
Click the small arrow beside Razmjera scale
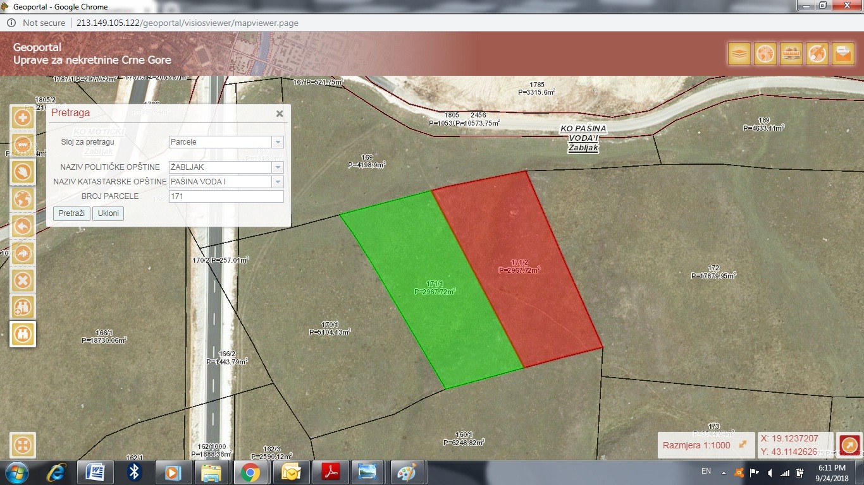pyautogui.click(x=743, y=445)
